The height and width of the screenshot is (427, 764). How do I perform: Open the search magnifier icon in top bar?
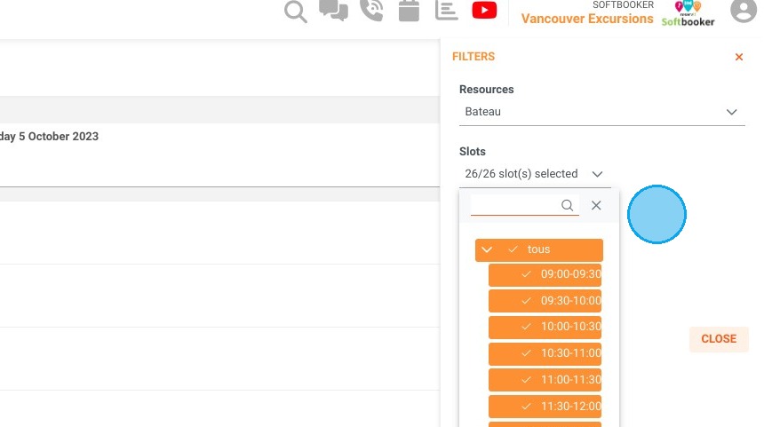point(296,12)
